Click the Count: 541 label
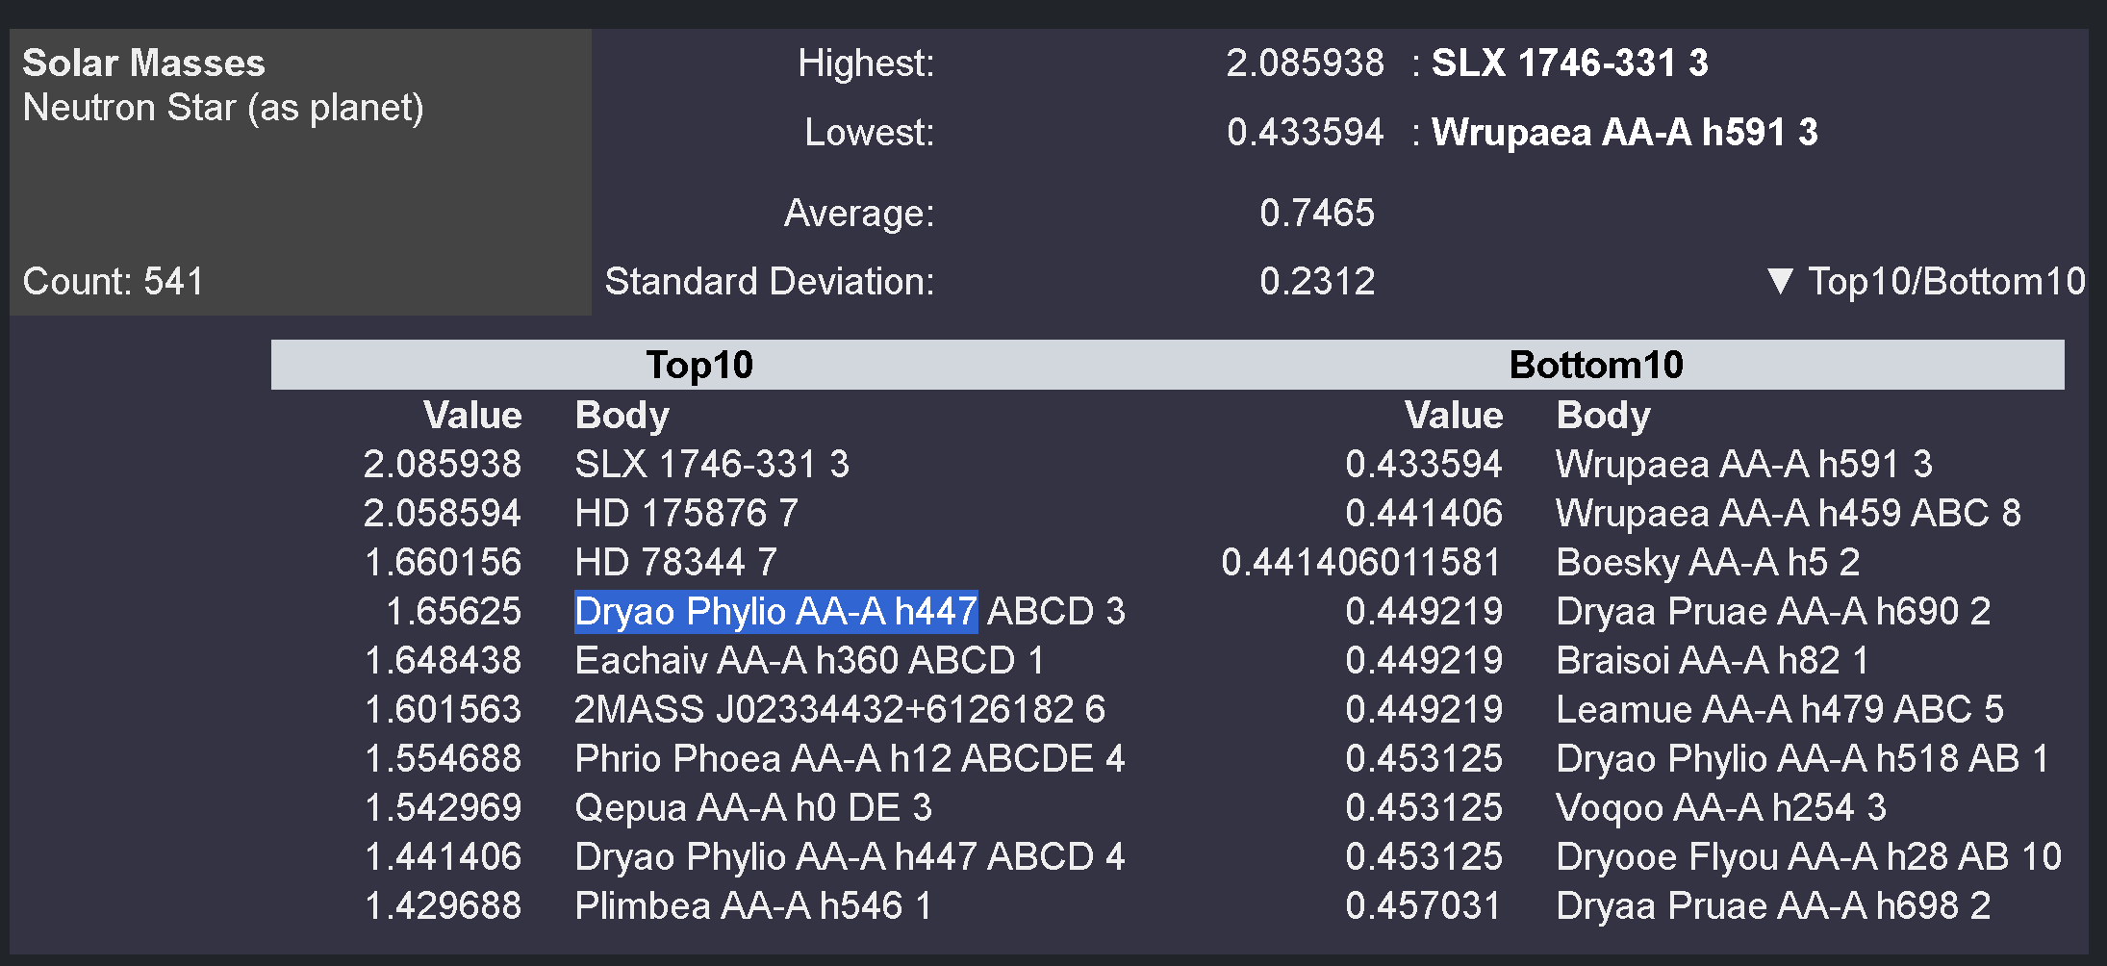 click(114, 281)
